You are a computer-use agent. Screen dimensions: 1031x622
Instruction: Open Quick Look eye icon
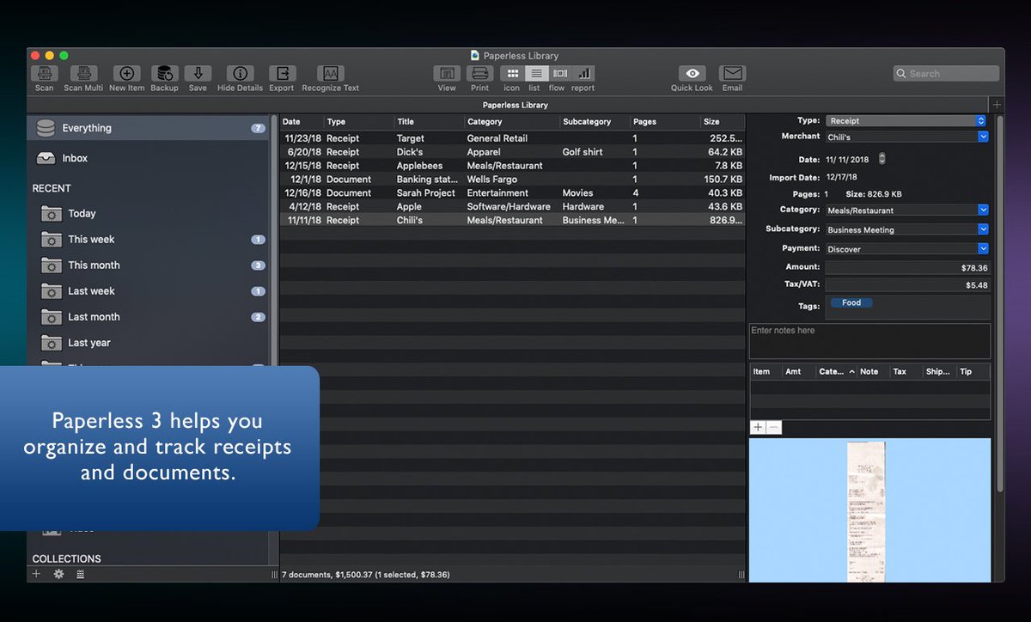coord(692,74)
